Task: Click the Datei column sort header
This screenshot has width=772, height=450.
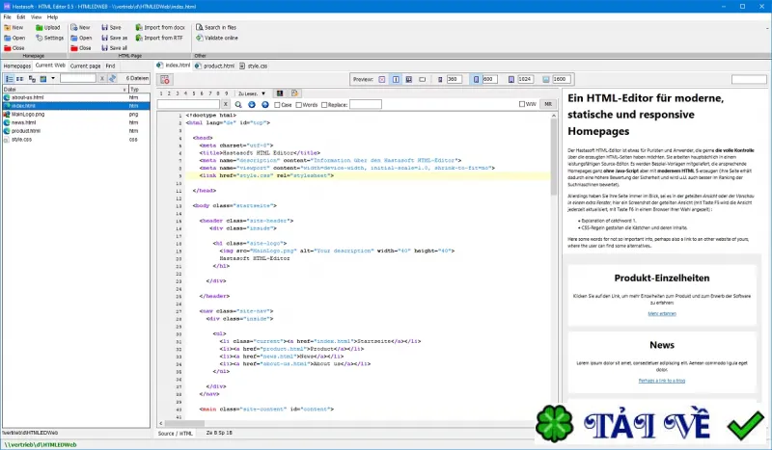Action: (65, 90)
